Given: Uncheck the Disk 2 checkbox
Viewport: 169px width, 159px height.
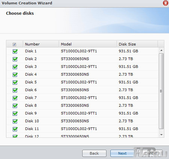Looking at the screenshot, I should (x=15, y=59).
